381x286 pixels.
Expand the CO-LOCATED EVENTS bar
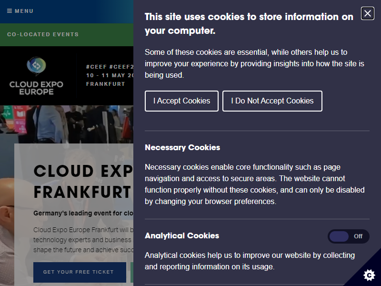pyautogui.click(x=67, y=34)
